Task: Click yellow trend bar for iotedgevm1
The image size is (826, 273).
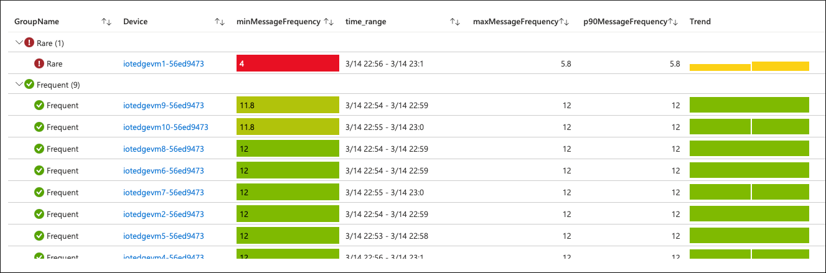Action: [749, 67]
